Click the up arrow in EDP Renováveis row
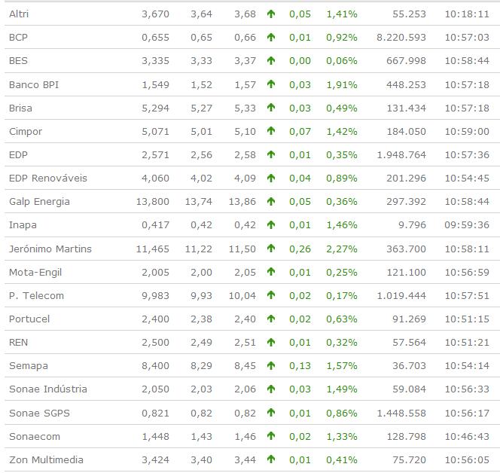This screenshot has height=473, width=500. tap(271, 178)
